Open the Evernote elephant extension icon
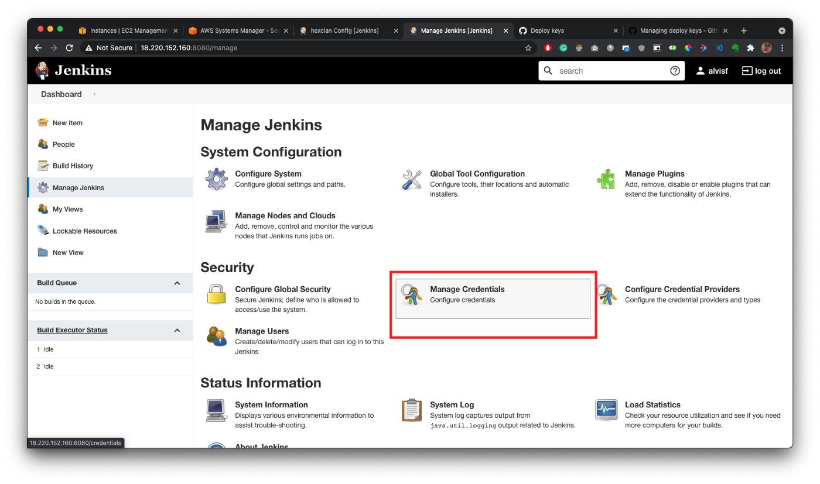Viewport: 820px width, 484px height. tap(735, 48)
